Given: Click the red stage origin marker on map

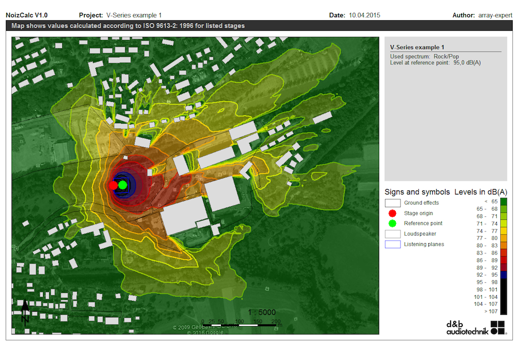Looking at the screenshot, I should click(113, 185).
